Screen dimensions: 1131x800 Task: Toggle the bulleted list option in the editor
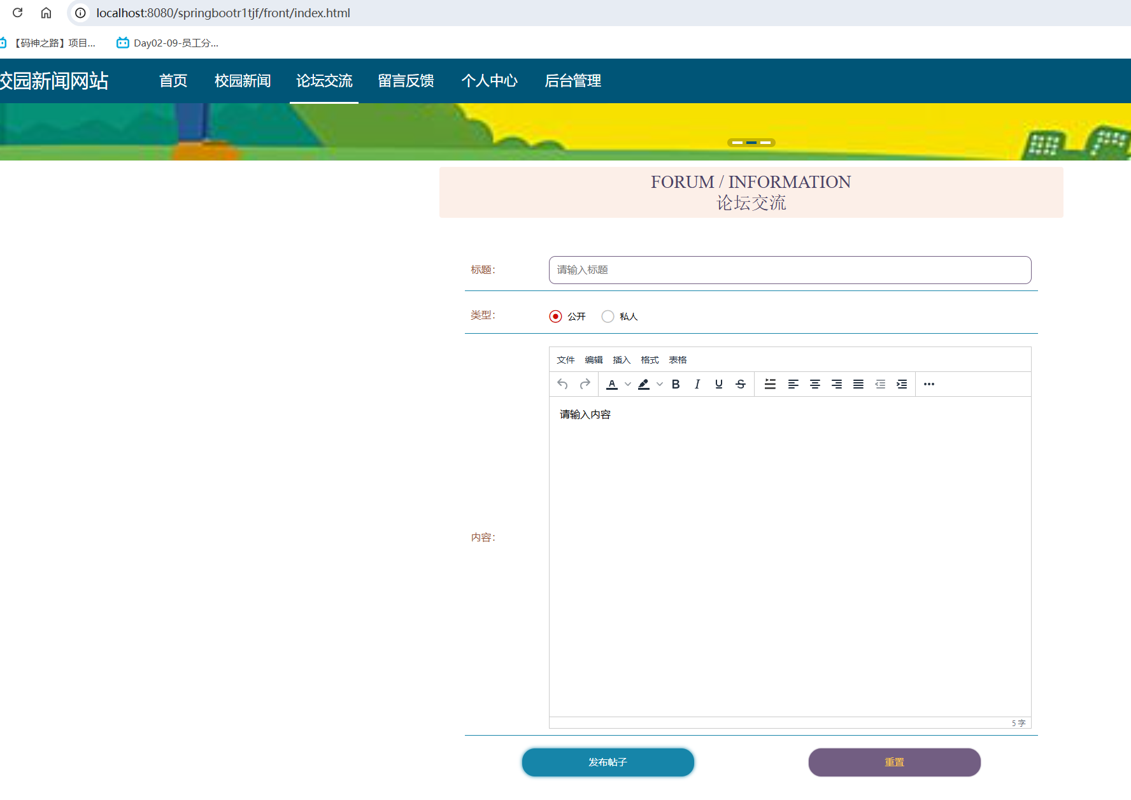(770, 384)
